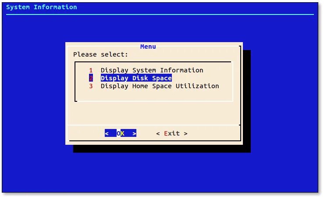Confirm with the OK button

click(x=121, y=133)
